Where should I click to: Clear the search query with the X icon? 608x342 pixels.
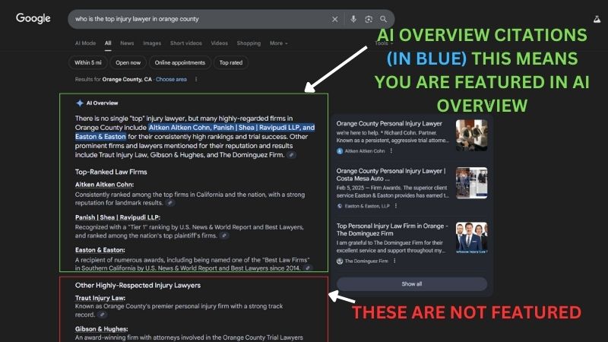pyautogui.click(x=335, y=19)
